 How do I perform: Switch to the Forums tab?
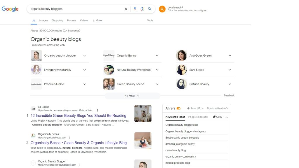71,21
